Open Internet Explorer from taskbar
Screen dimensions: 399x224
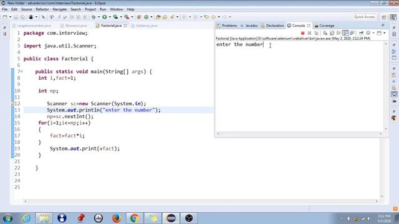(x=26, y=218)
